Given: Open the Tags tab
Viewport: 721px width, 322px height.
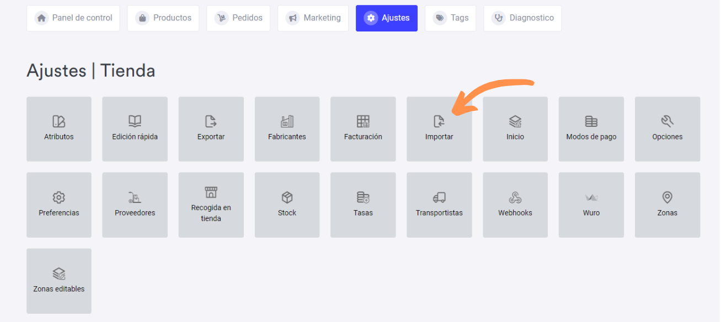Looking at the screenshot, I should (451, 18).
